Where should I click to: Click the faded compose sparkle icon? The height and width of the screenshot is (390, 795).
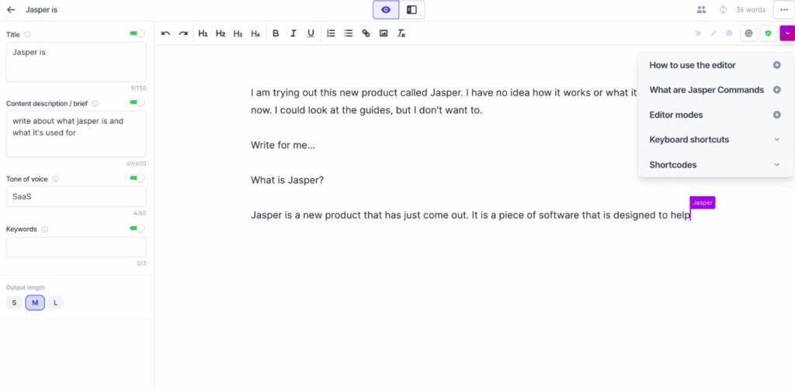(x=698, y=33)
